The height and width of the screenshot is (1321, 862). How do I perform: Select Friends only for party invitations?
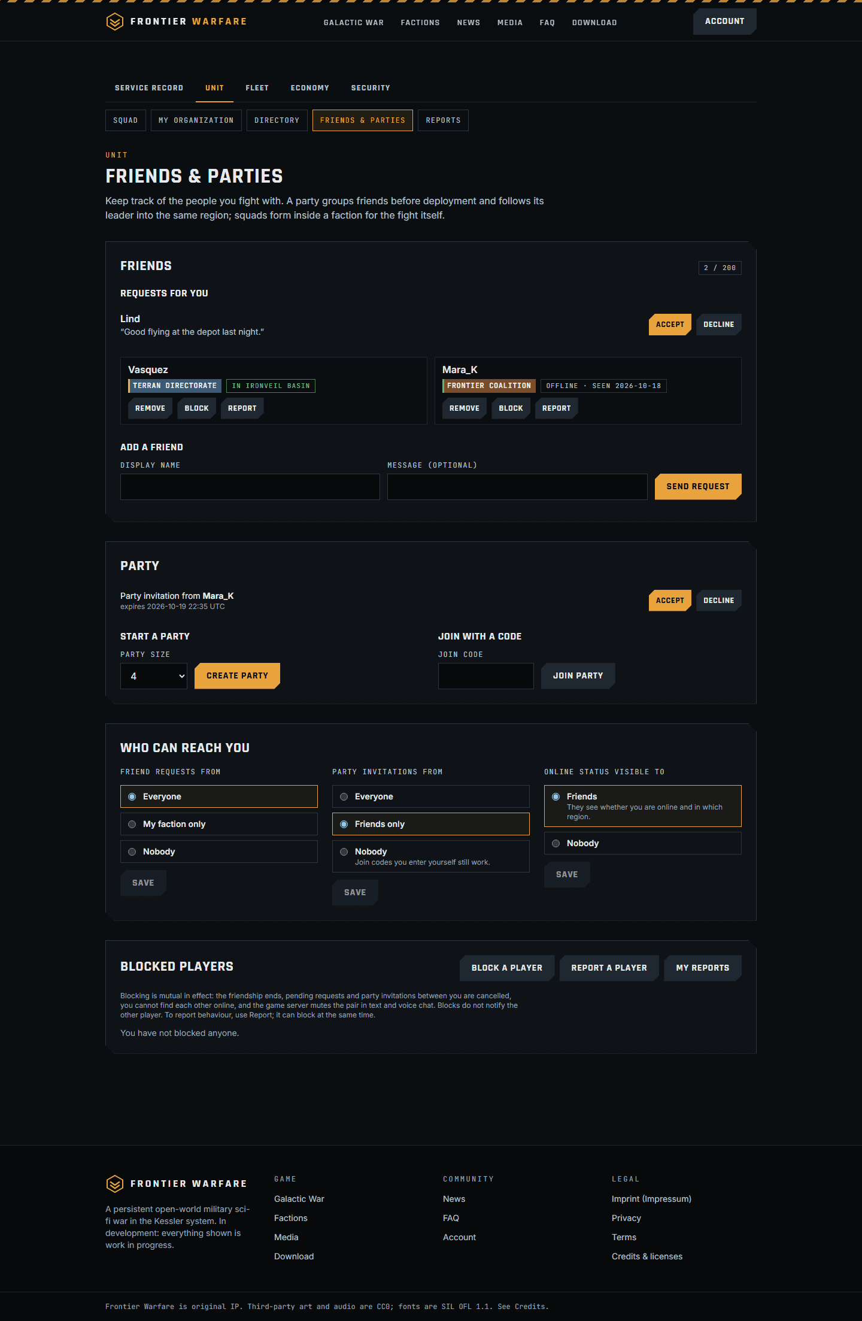click(431, 824)
